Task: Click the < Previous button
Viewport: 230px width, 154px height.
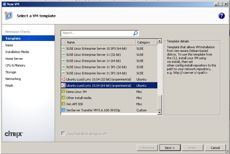Action: pos(147,148)
